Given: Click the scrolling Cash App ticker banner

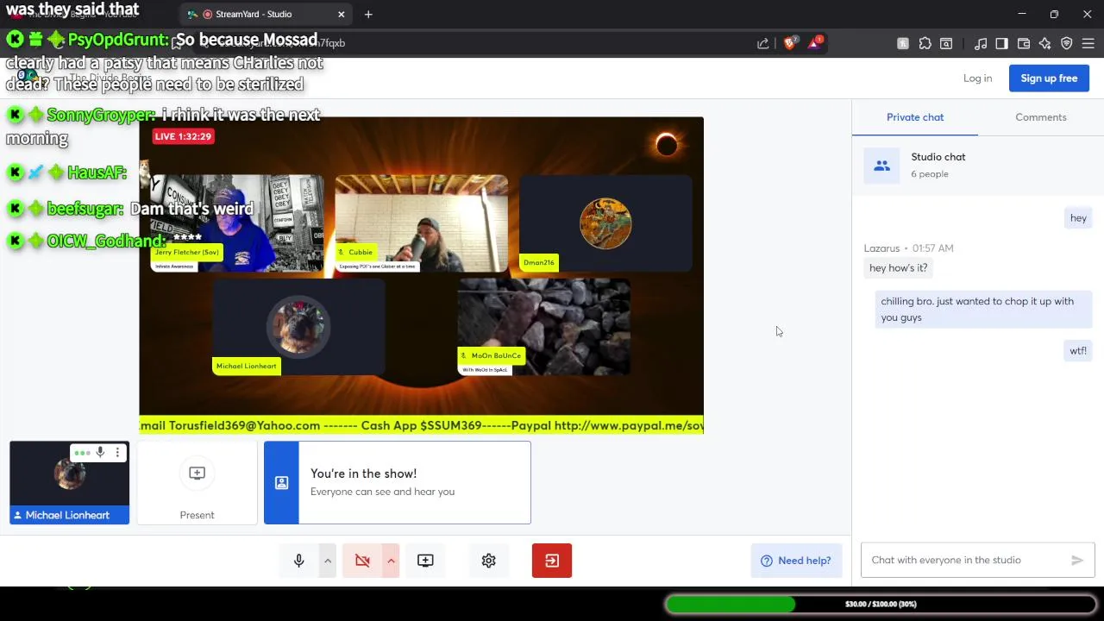Looking at the screenshot, I should pos(421,425).
